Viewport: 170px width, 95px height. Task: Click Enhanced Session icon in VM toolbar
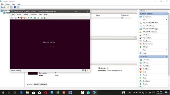(x=42, y=18)
